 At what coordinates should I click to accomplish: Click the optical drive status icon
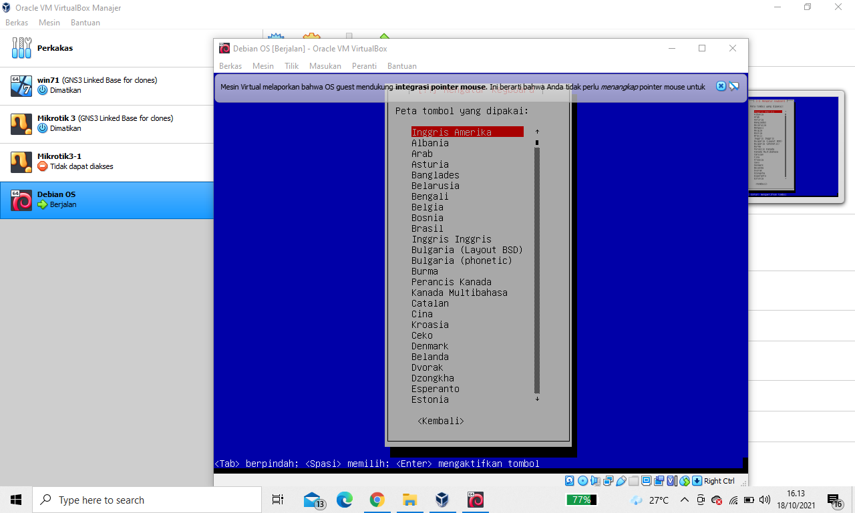tap(582, 481)
